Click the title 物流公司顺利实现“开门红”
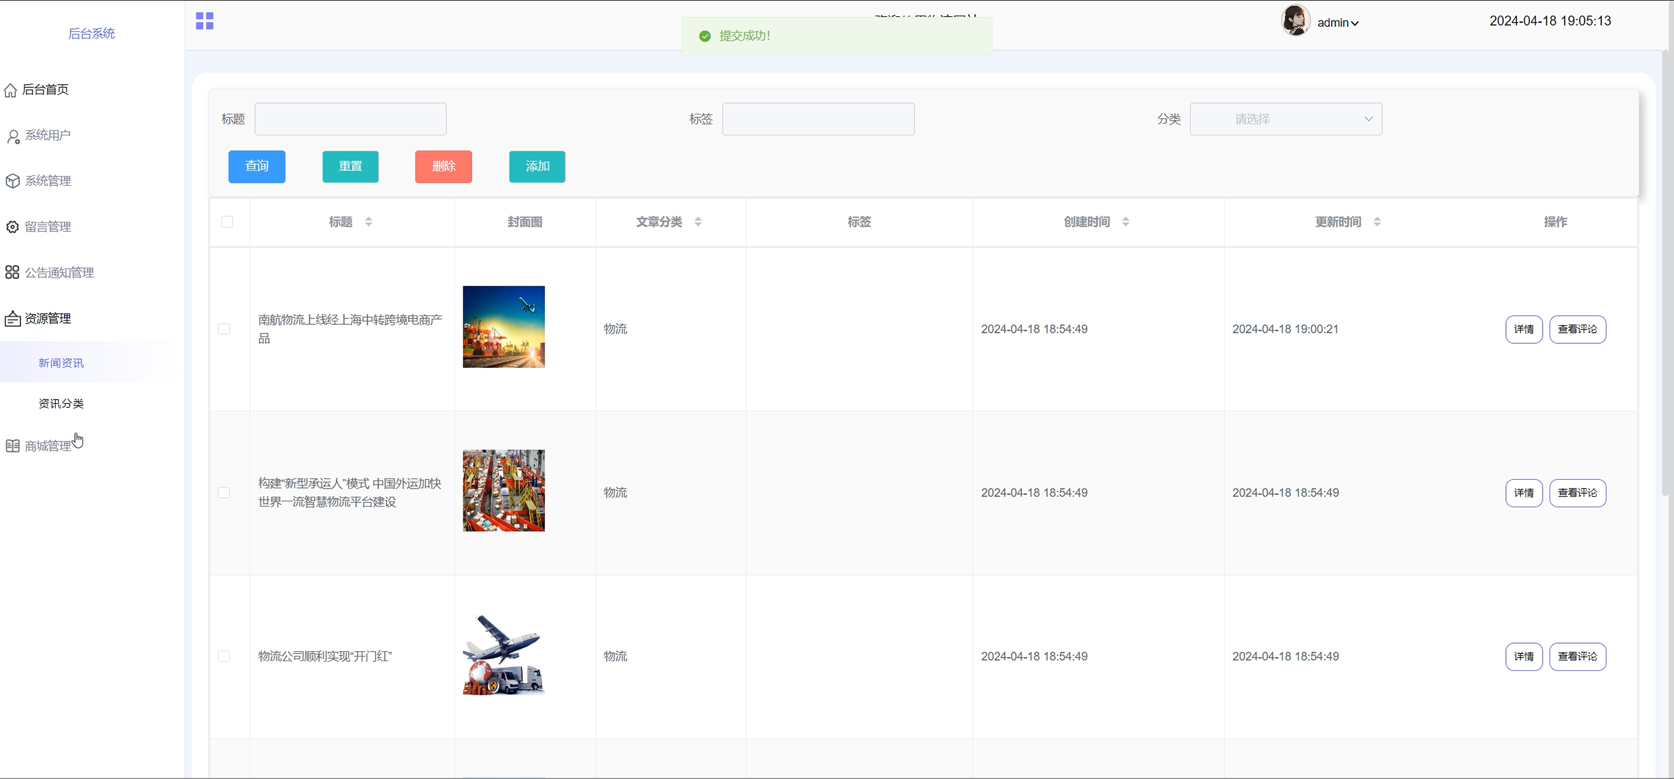Screen dimensions: 1674x779 tap(325, 656)
